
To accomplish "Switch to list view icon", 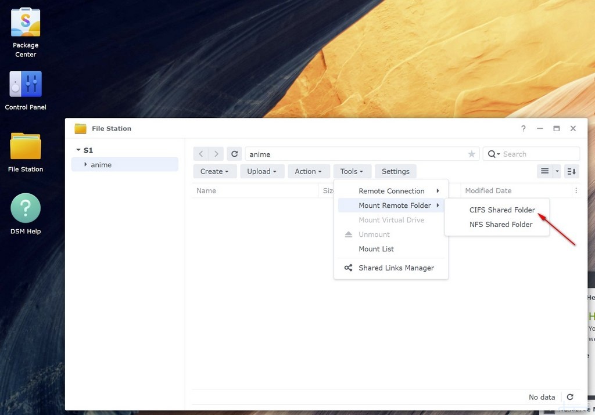I will (544, 171).
